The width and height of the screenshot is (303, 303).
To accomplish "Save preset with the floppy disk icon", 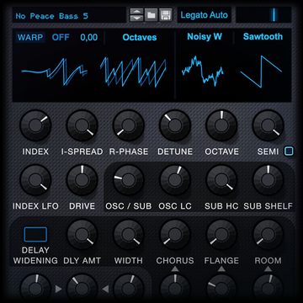I will click(166, 15).
